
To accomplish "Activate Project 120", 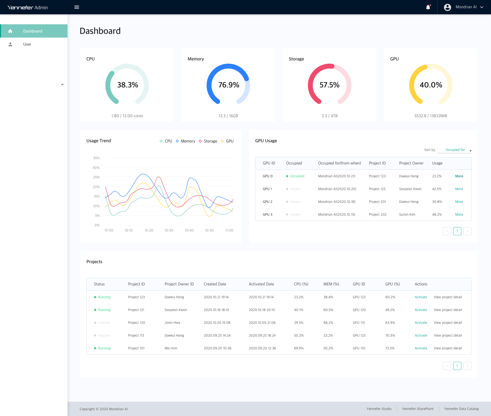I will [421, 323].
